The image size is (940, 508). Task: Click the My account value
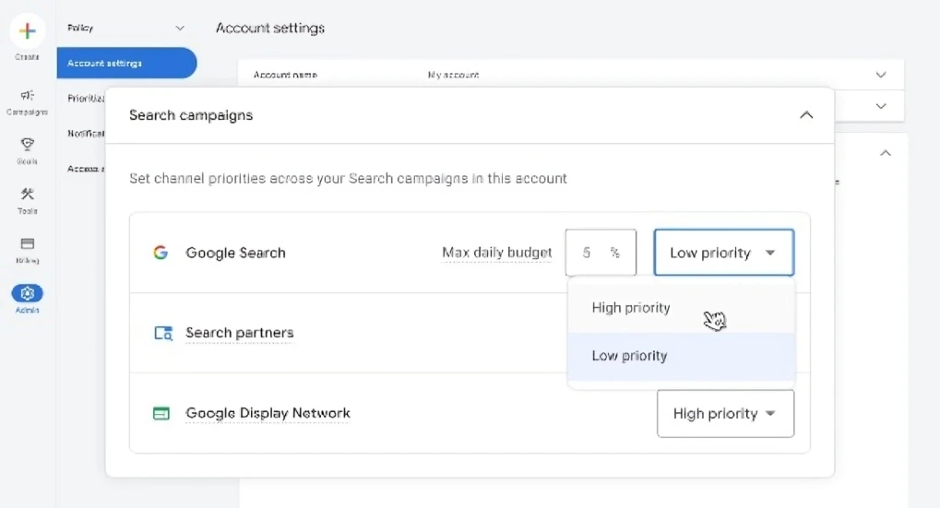click(453, 75)
